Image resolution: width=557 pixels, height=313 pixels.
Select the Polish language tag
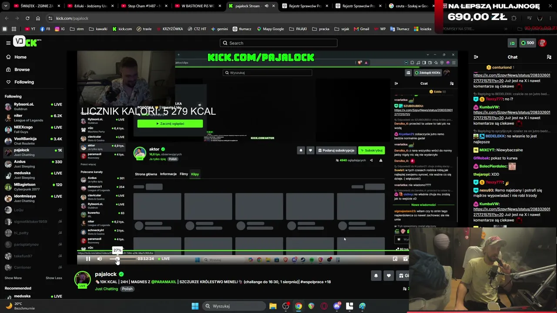(127, 289)
